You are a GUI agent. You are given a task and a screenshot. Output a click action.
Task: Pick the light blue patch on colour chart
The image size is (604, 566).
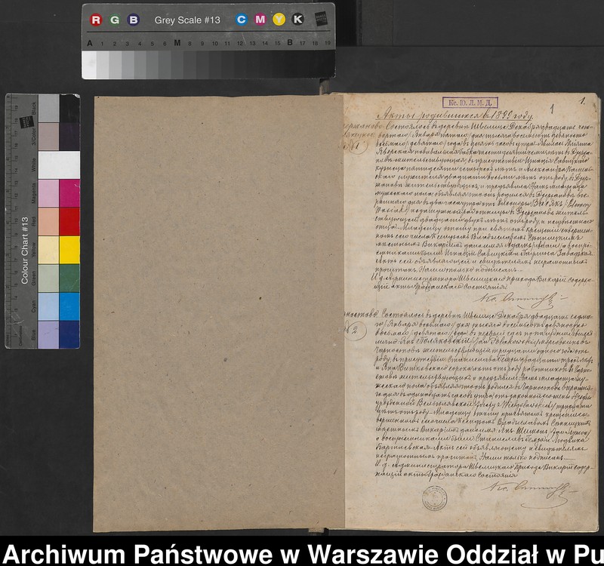tap(48, 306)
